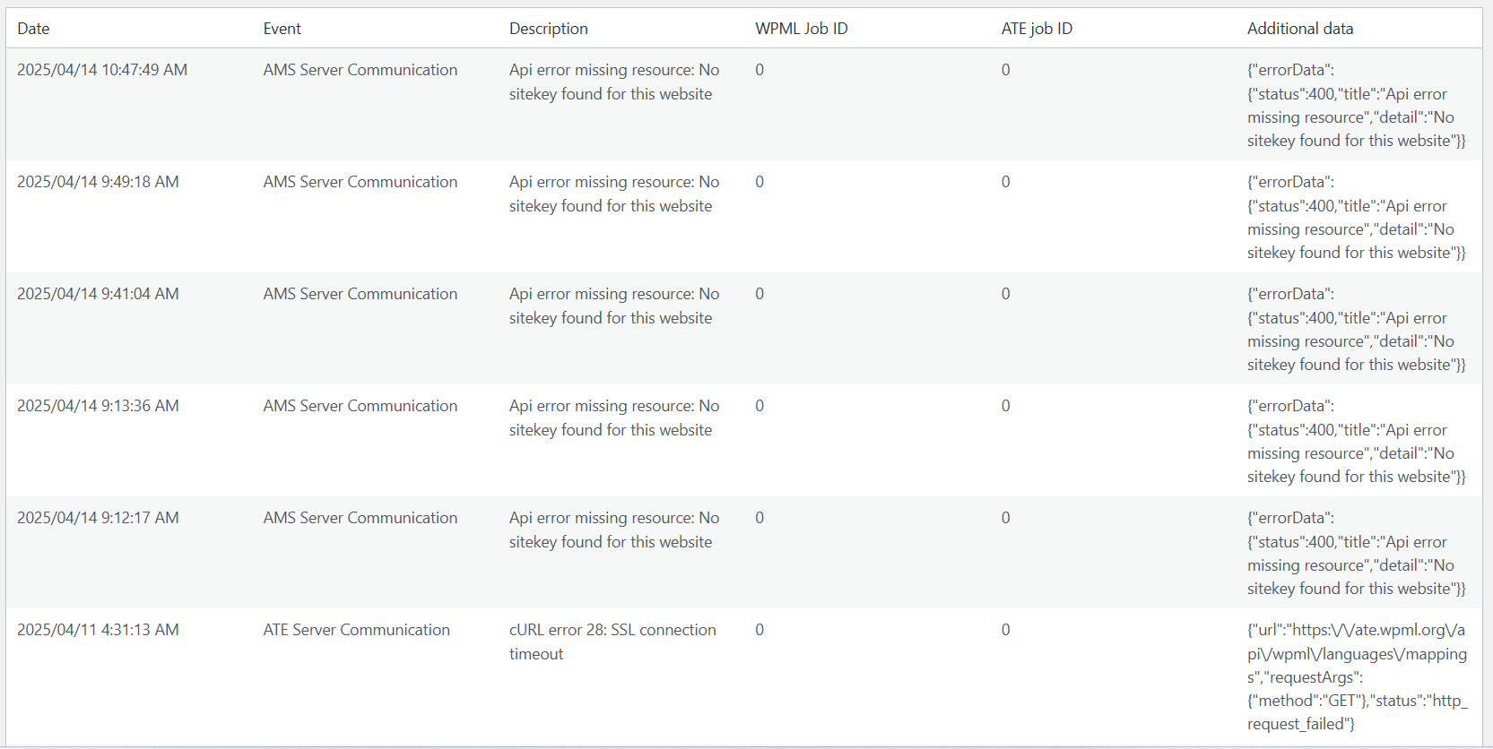
Task: Click the WPML Job ID column header
Action: pyautogui.click(x=801, y=29)
